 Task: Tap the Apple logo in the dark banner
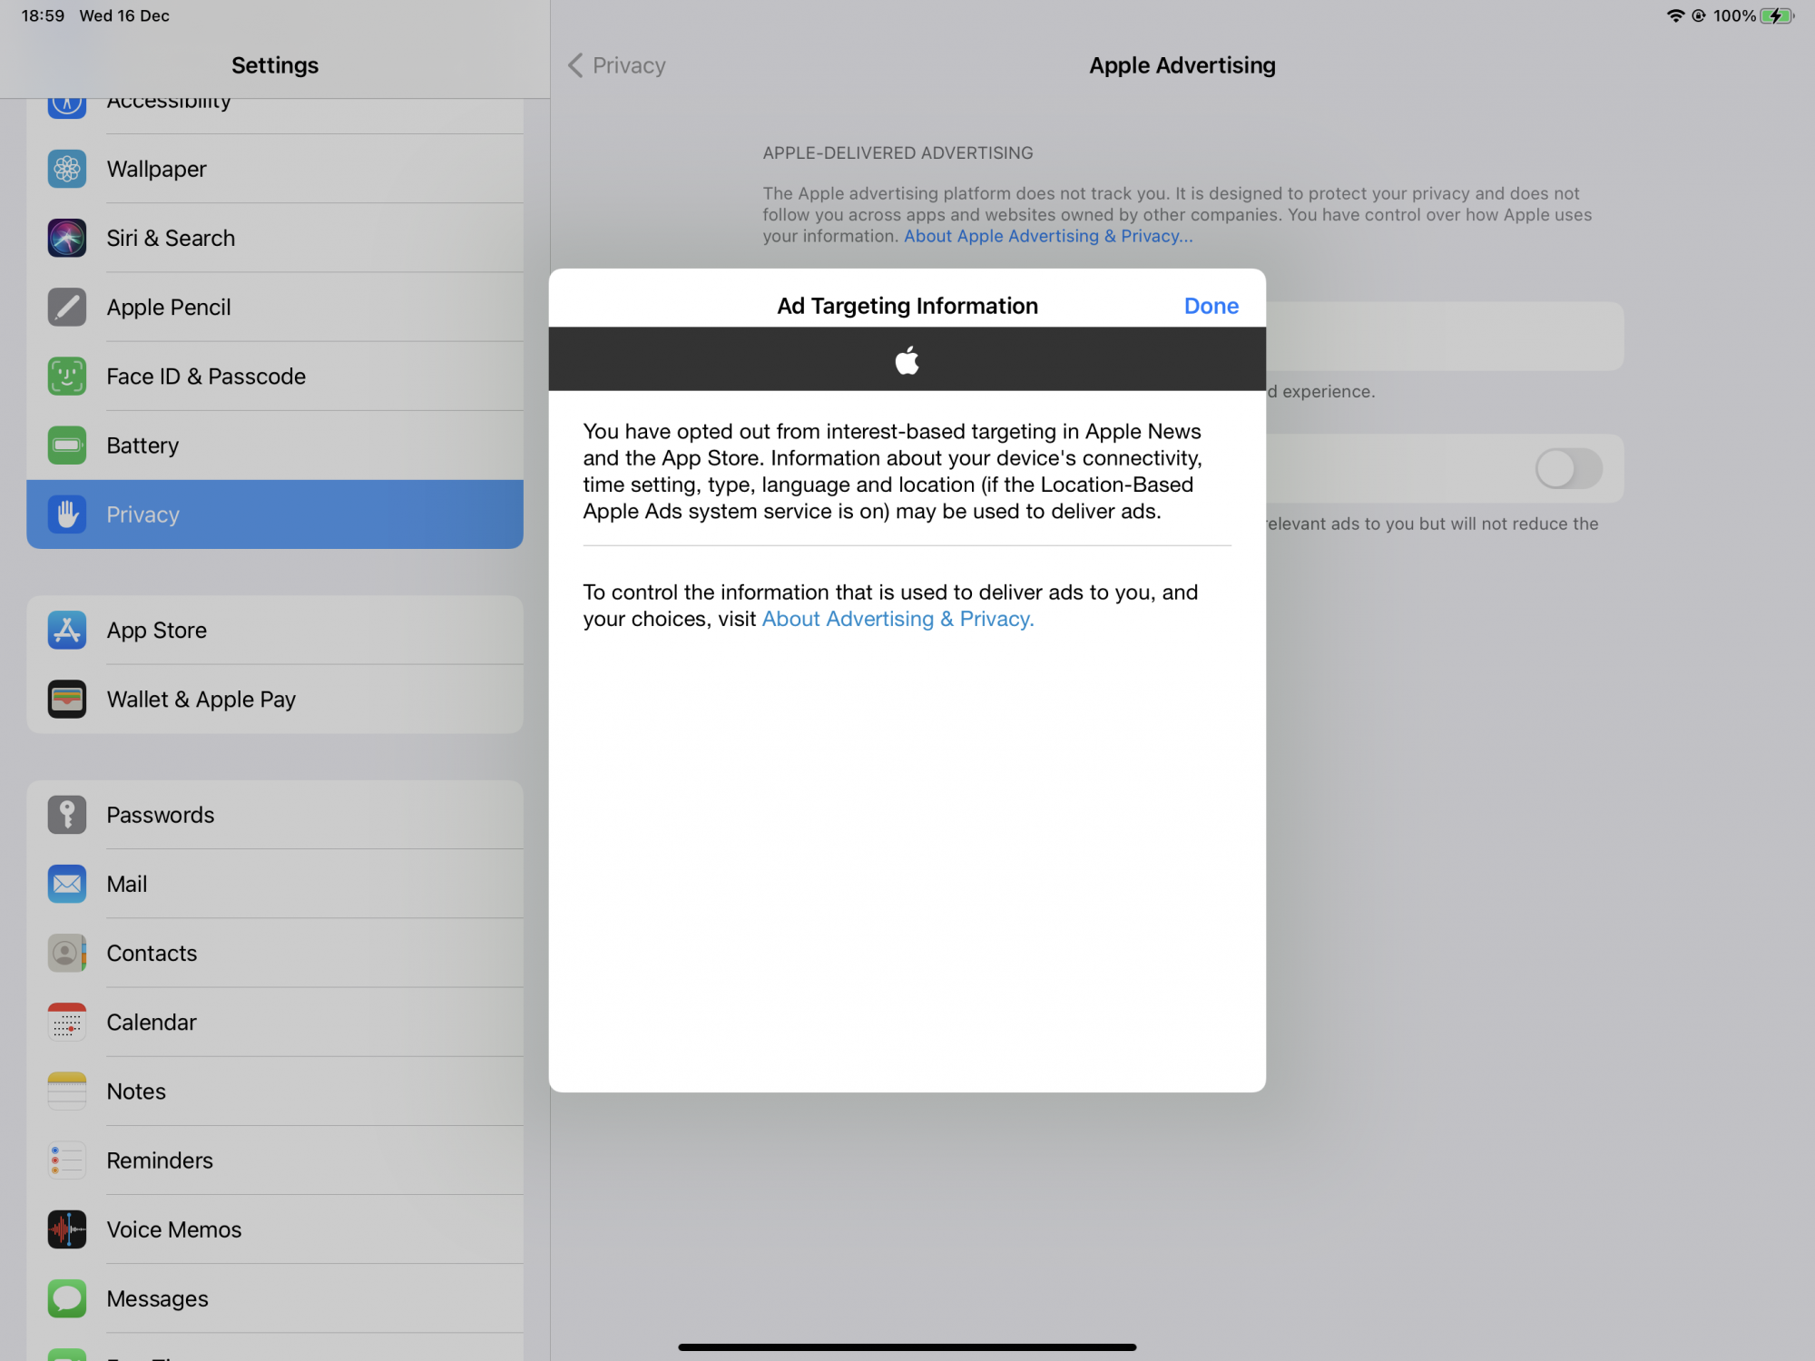click(907, 360)
